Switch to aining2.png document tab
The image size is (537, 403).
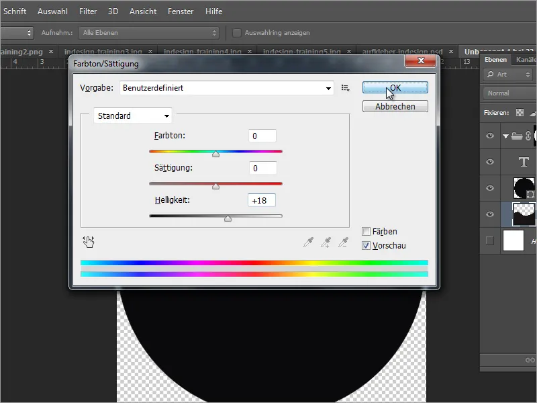point(21,52)
